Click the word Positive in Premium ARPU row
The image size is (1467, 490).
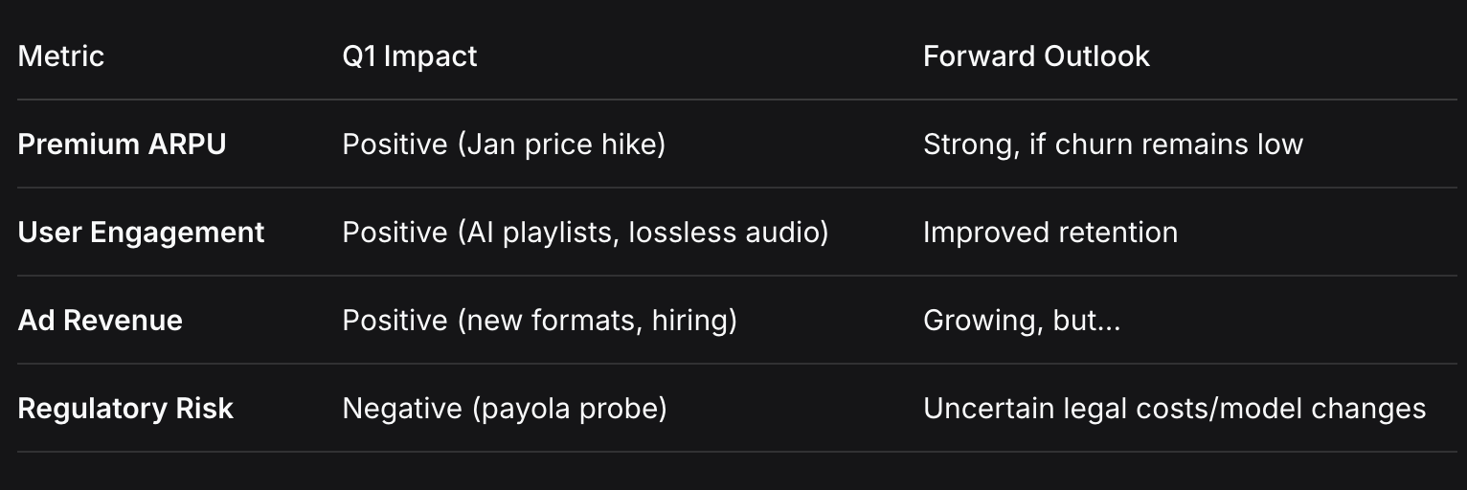(395, 145)
